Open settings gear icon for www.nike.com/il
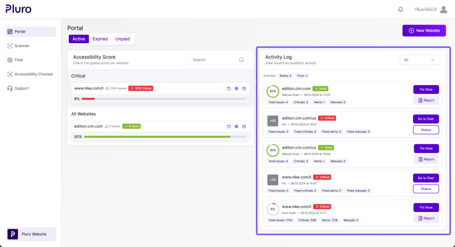Screen dimensions: 455x247 236,89
